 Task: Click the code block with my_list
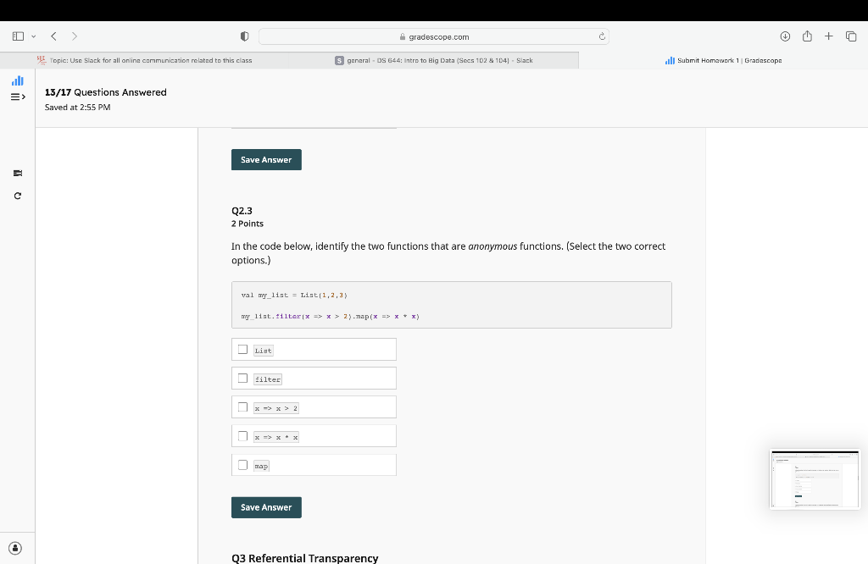(x=452, y=305)
